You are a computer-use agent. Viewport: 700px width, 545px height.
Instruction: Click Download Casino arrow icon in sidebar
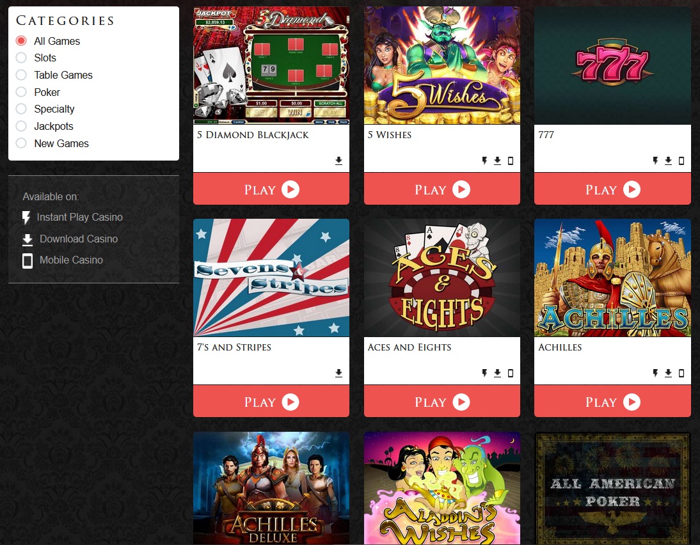tap(28, 240)
